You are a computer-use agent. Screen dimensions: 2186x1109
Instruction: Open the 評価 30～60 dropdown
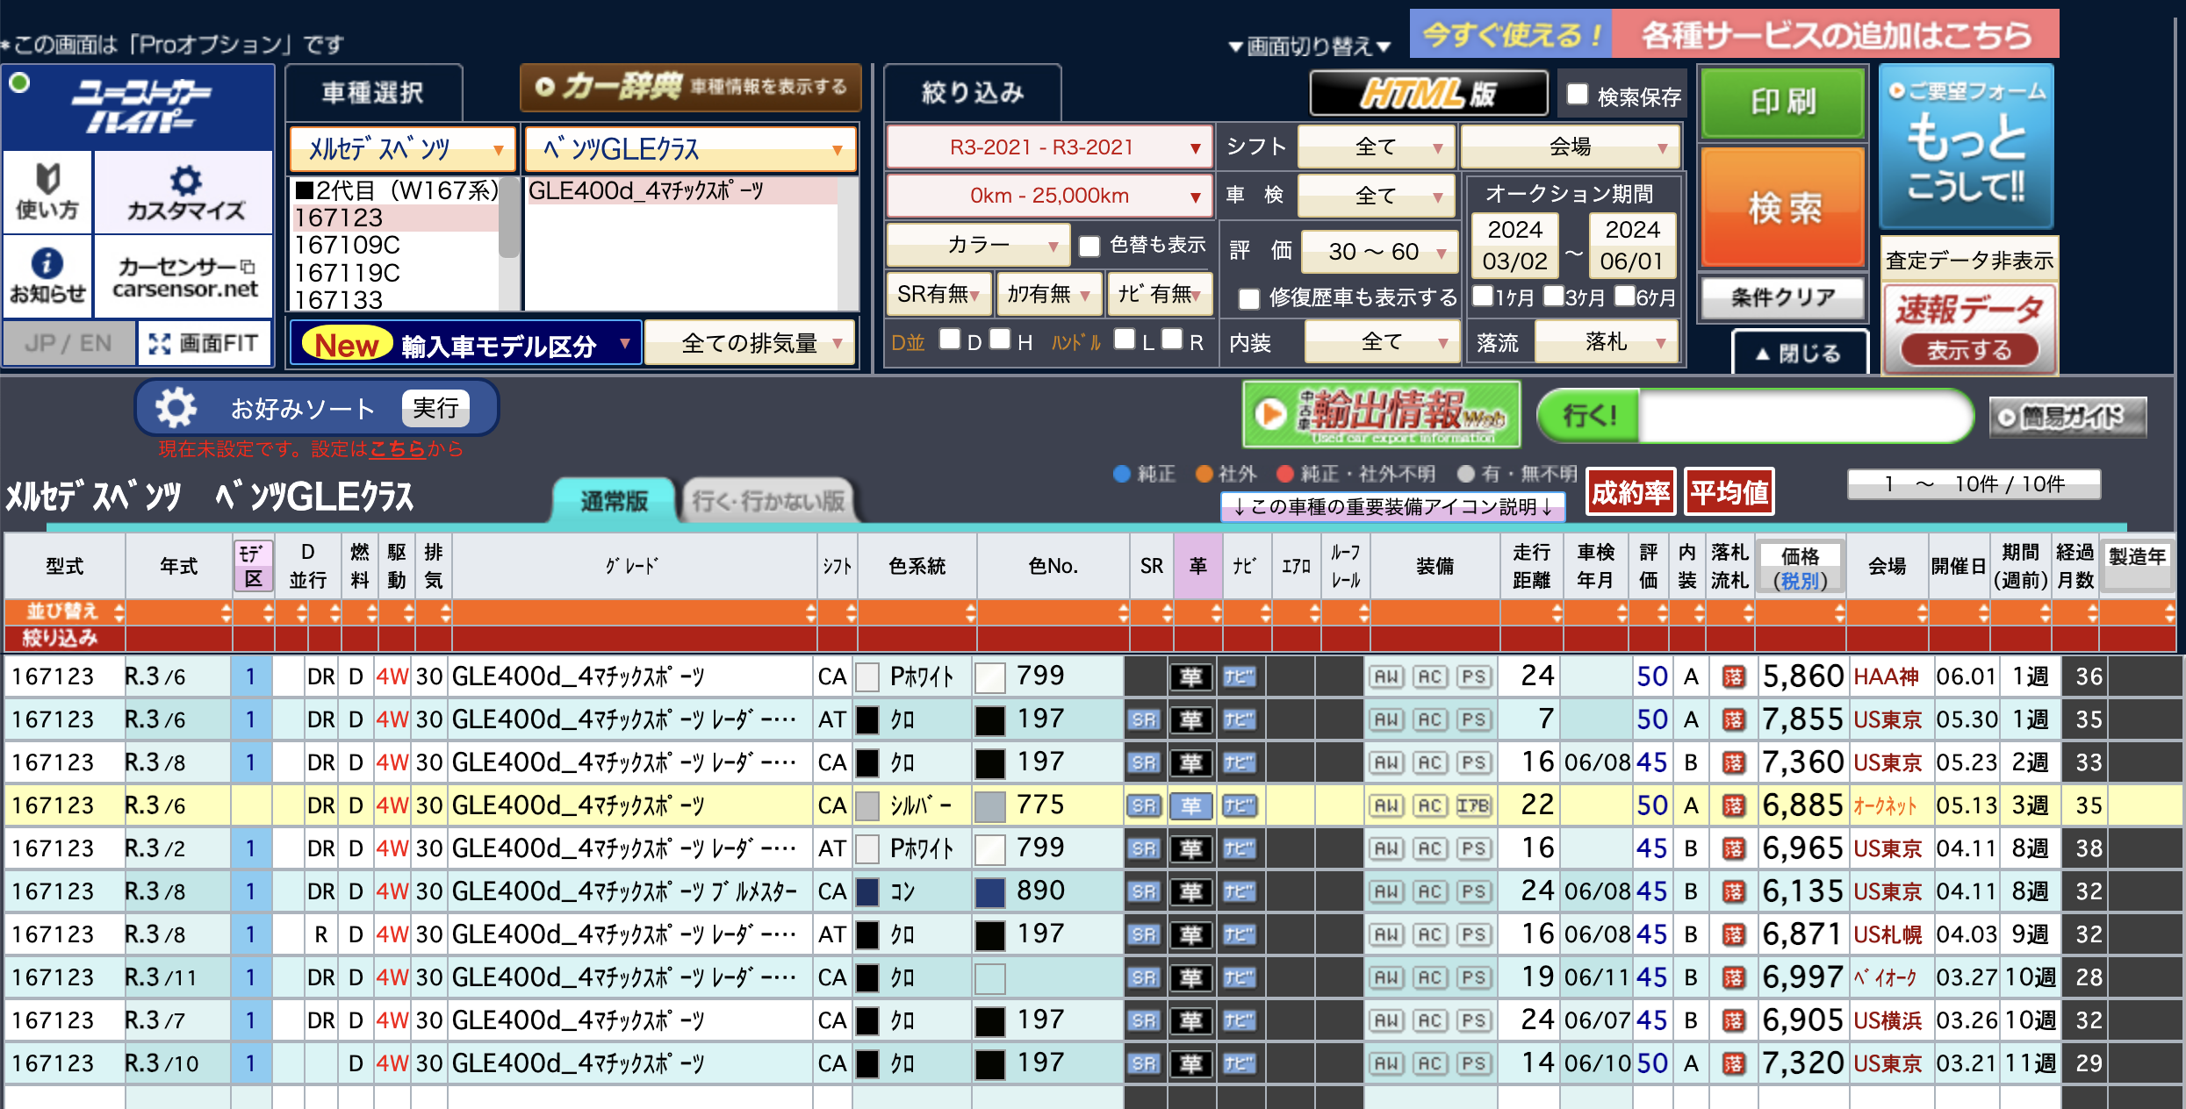[1379, 253]
